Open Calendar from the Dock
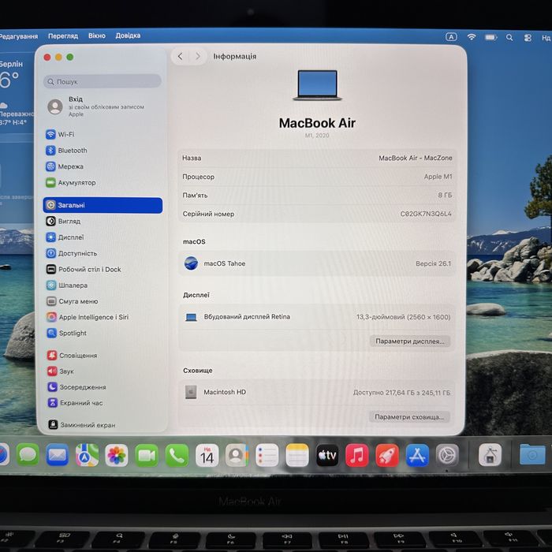Screen dimensions: 552x552 [x=207, y=456]
